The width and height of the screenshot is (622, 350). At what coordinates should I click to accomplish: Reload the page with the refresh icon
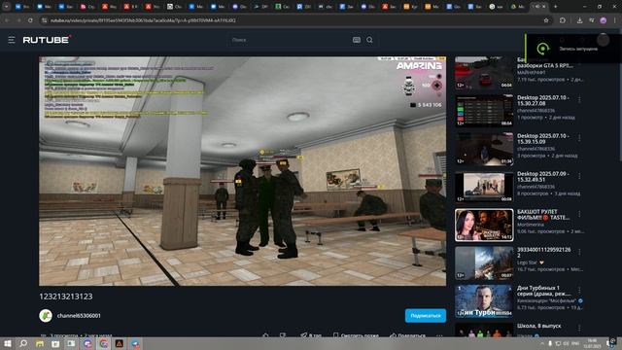tap(30, 20)
